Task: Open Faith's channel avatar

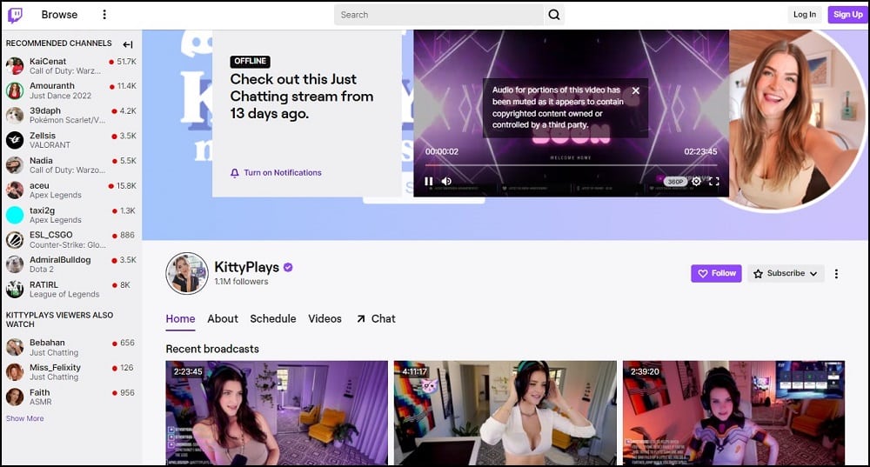Action: 15,397
